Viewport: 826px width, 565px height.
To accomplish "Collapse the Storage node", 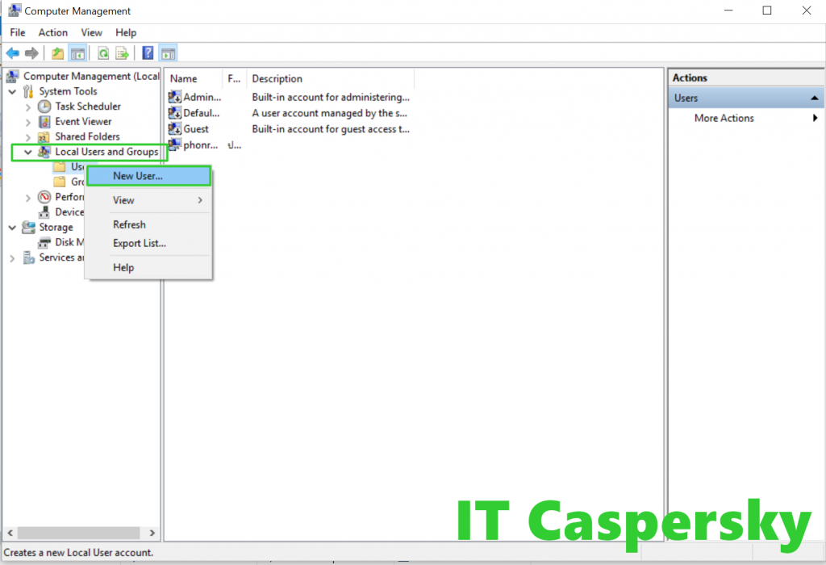I will (x=13, y=228).
